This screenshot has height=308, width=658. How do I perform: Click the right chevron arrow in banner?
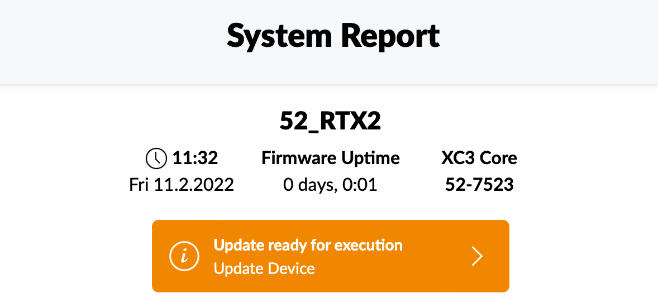(477, 257)
